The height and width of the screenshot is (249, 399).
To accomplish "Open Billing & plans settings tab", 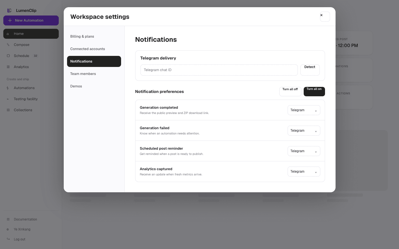I will coord(94,37).
